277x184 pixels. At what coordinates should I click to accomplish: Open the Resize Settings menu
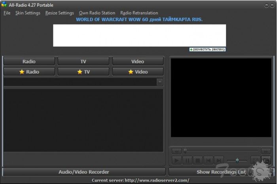[x=59, y=13]
